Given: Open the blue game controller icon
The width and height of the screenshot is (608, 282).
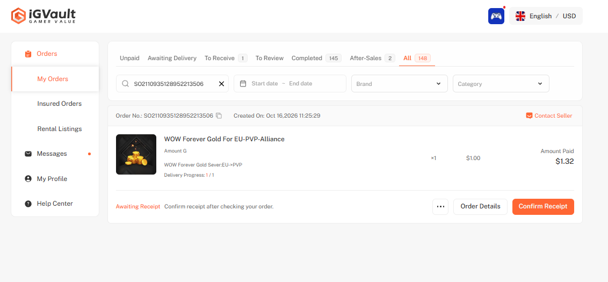Looking at the screenshot, I should point(496,16).
